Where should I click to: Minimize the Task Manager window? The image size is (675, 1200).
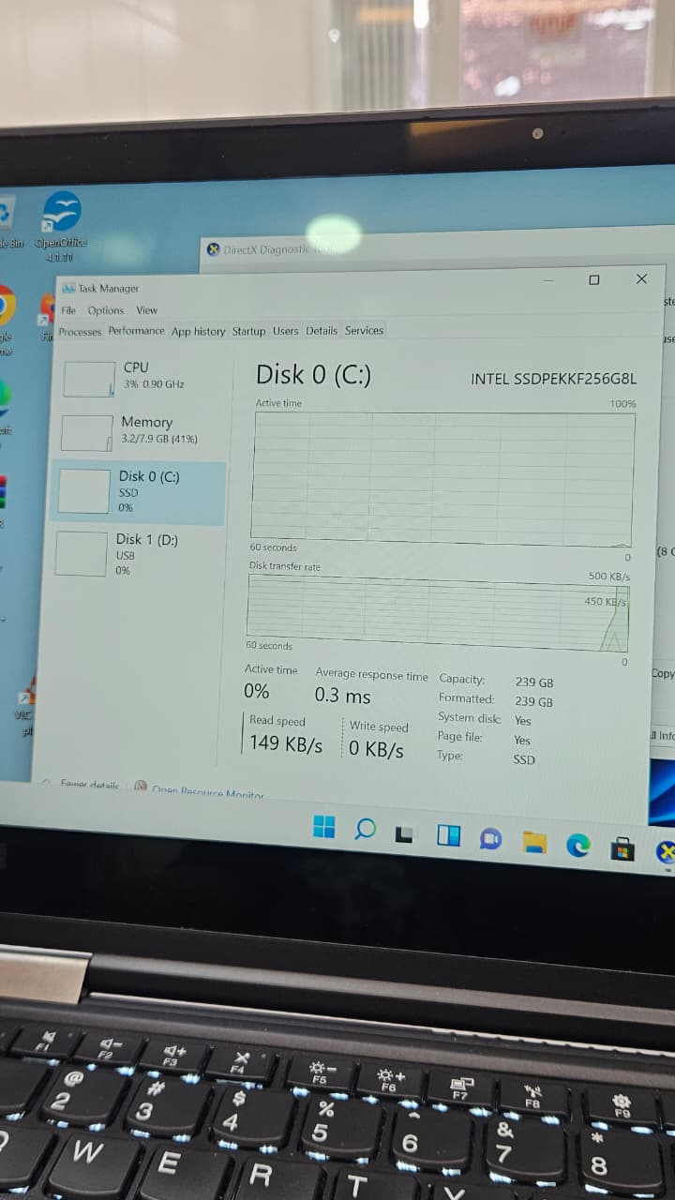click(x=548, y=279)
